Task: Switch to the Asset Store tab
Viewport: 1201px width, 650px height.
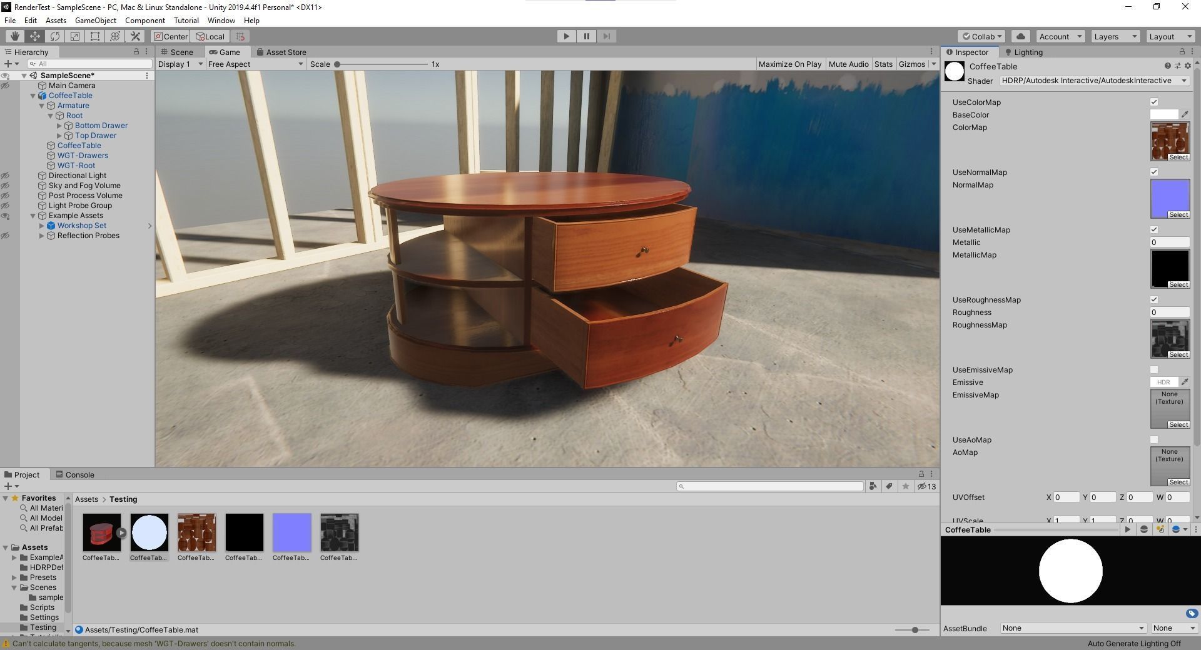Action: click(x=281, y=52)
